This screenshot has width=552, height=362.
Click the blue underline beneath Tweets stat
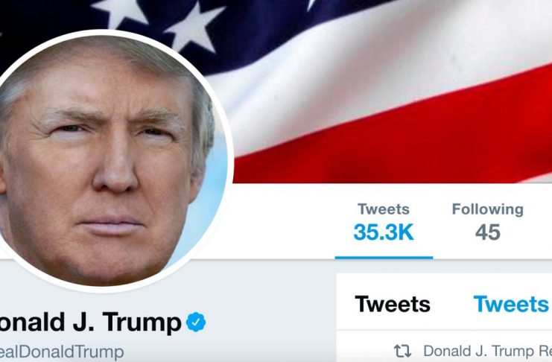tap(384, 258)
